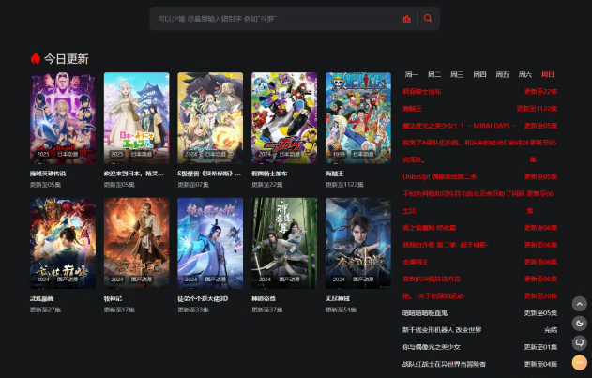Click the 无尽神域 title link
The height and width of the screenshot is (378, 592).
coord(338,298)
